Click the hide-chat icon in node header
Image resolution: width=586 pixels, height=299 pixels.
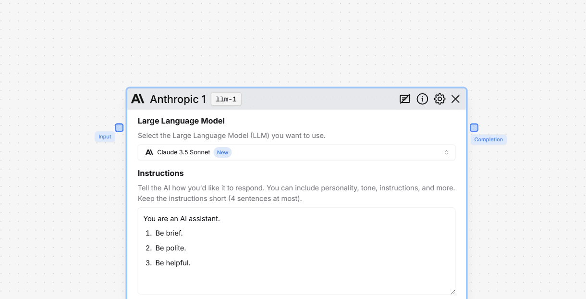(x=405, y=99)
